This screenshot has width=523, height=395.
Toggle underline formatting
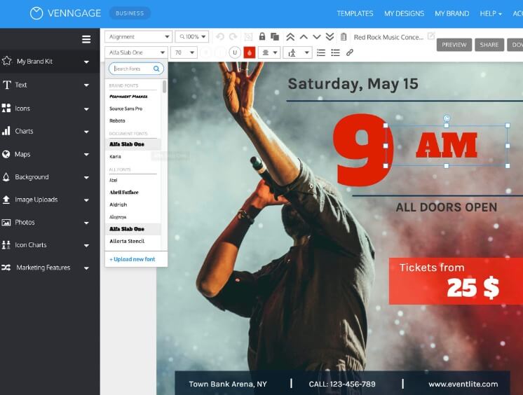click(x=235, y=53)
